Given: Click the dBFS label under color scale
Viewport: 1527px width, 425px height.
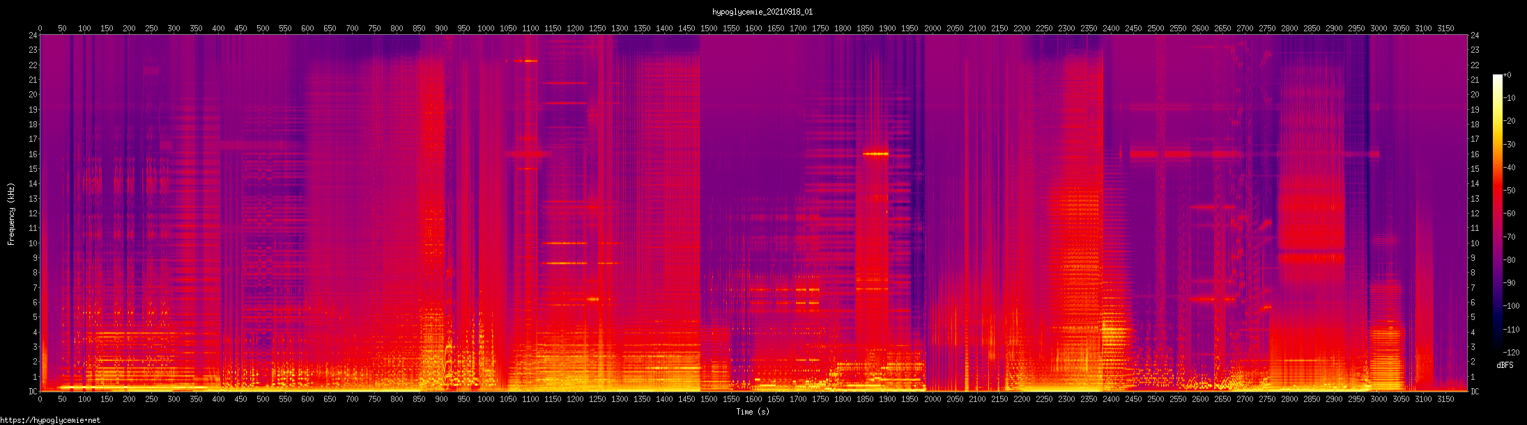Looking at the screenshot, I should click(1505, 365).
